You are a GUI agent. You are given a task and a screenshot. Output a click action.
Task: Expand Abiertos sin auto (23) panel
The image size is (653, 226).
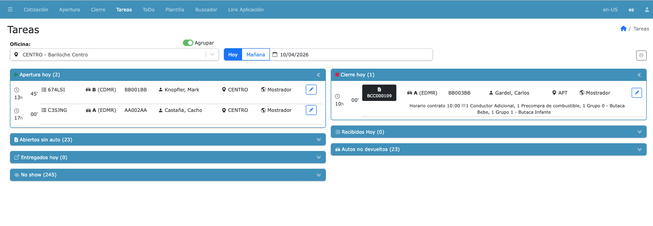coord(168,140)
